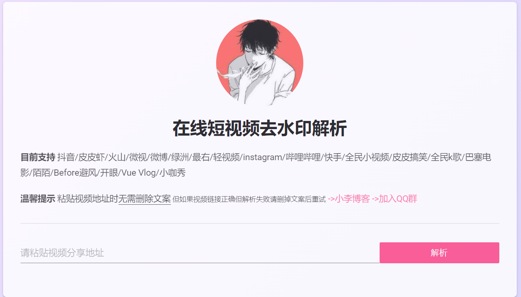This screenshot has width=521, height=297.
Task: Click the 微博 platform name
Action: 159,157
